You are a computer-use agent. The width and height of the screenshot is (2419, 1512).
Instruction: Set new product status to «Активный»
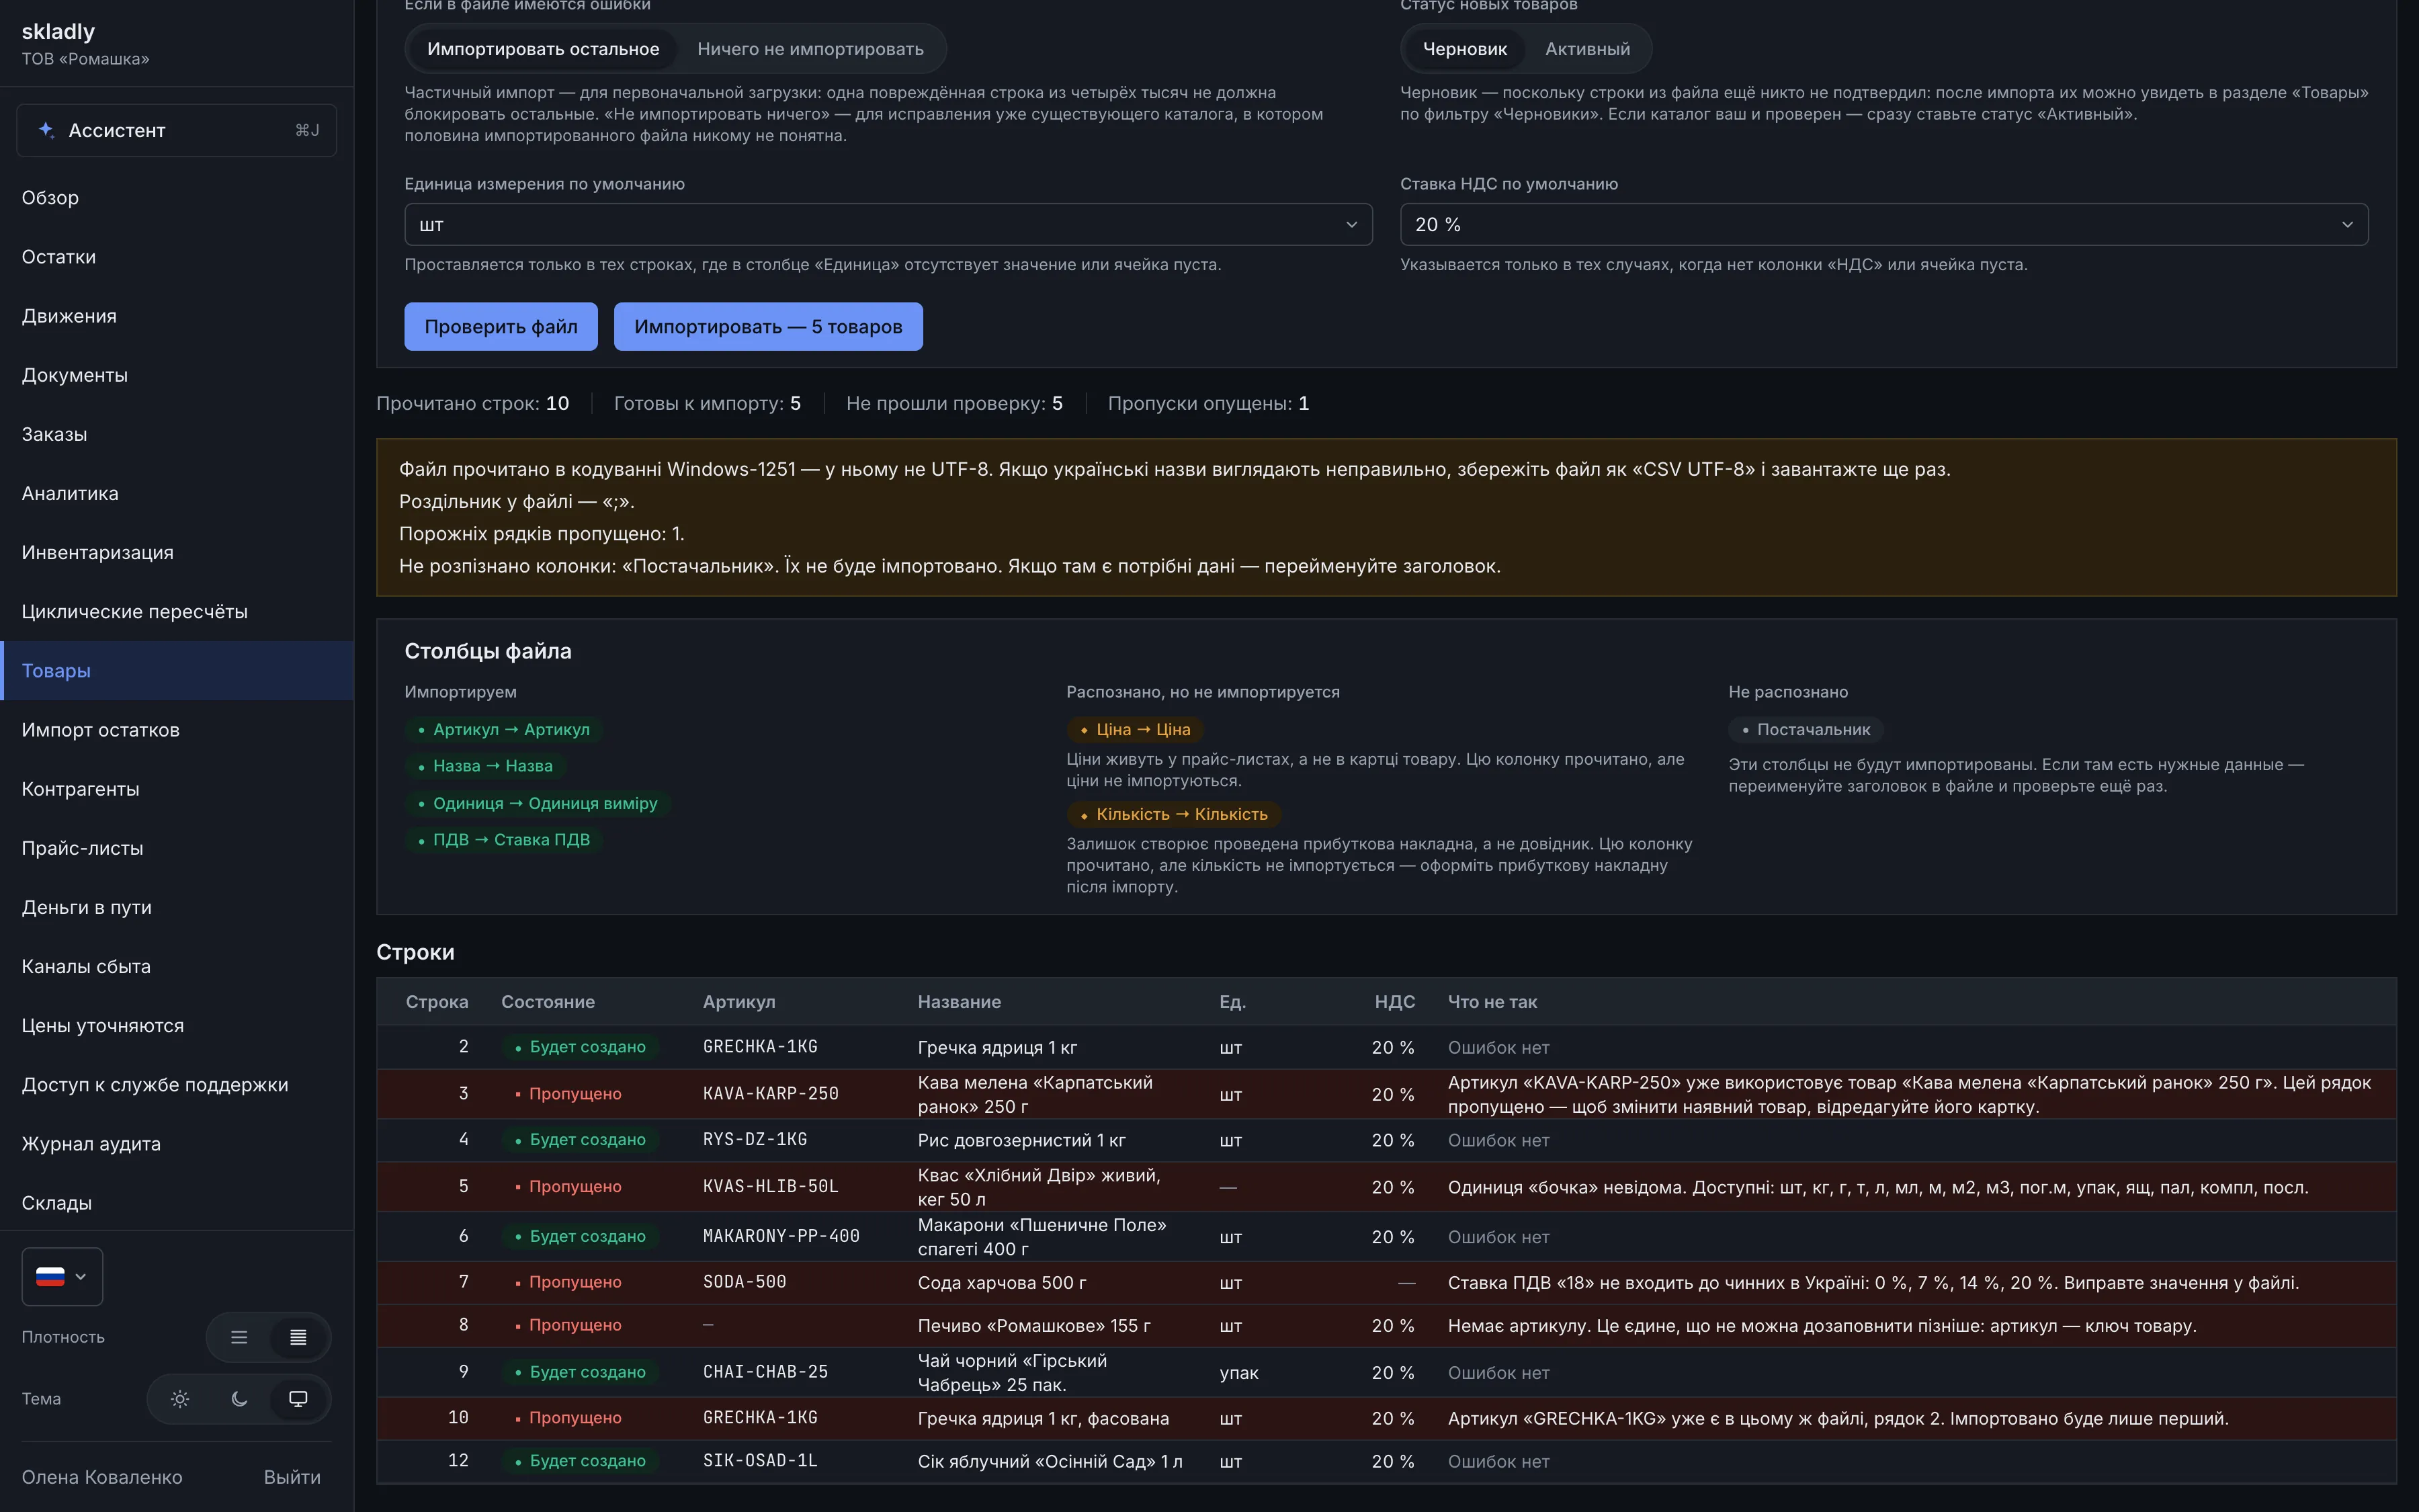(1586, 49)
